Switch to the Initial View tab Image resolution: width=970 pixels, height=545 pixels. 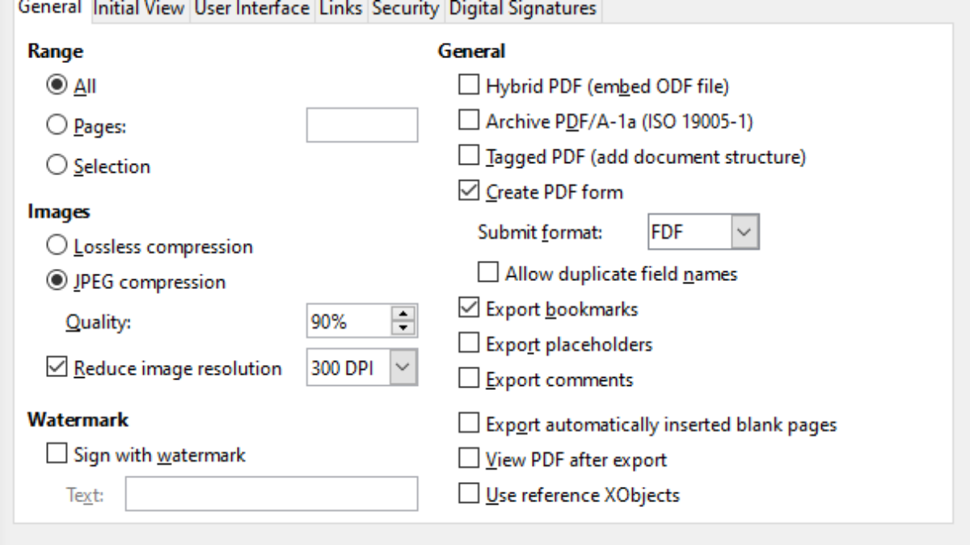point(140,9)
